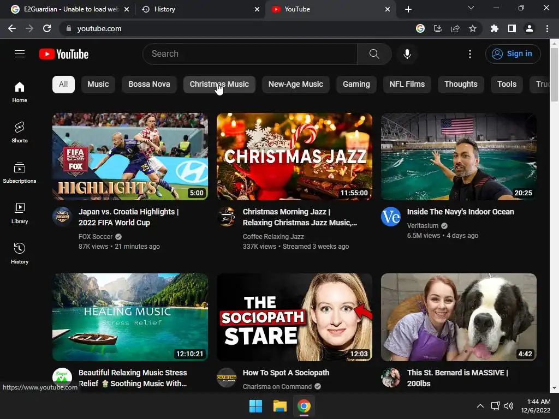Select the Thoughts filter chip
This screenshot has height=419, width=559.
tap(461, 85)
